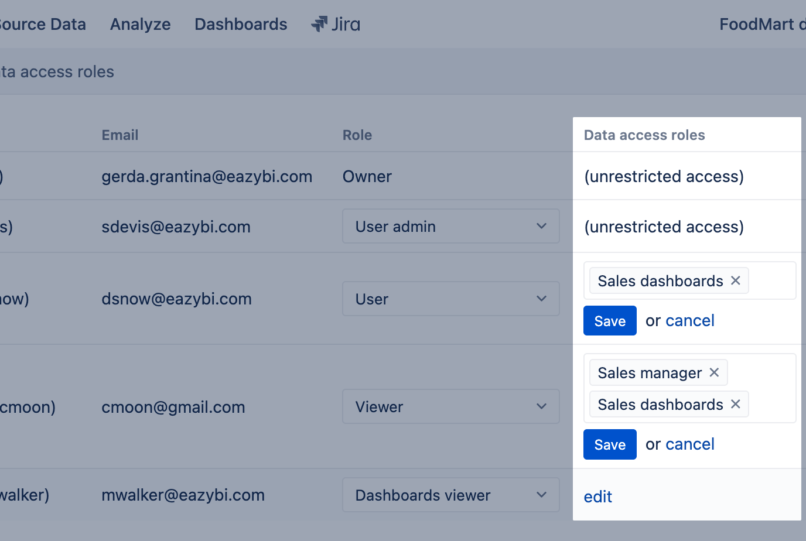Cancel role editing for dsnow
Screen dimensions: 806x541
[x=689, y=320]
